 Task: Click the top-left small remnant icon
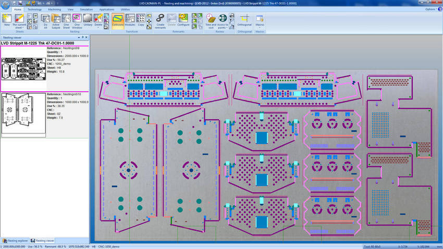tap(194, 16)
